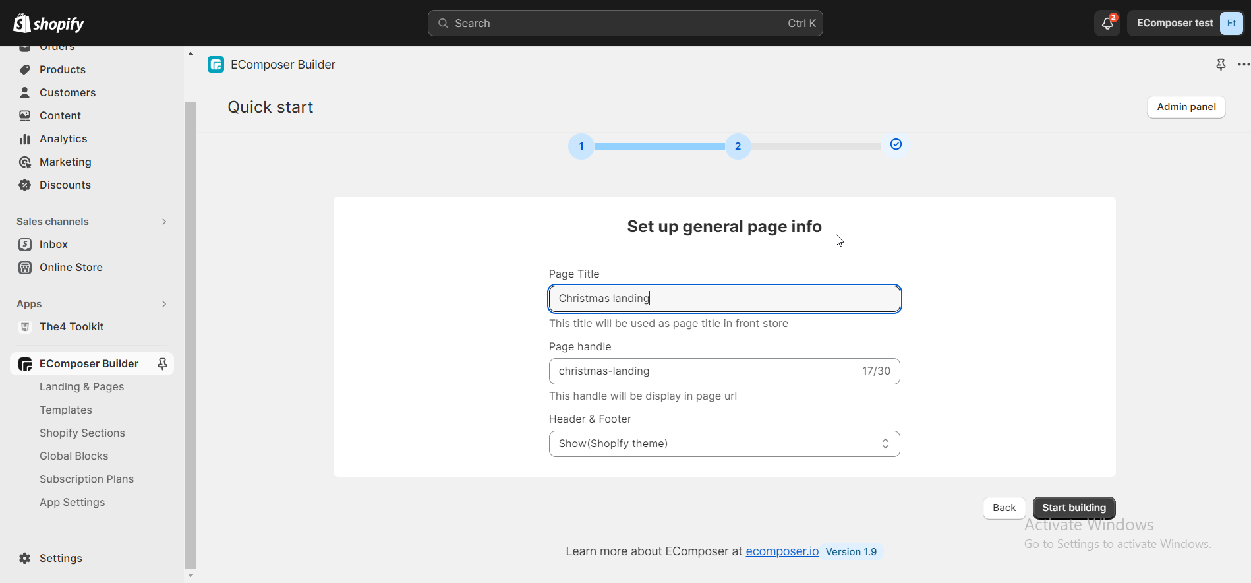This screenshot has width=1251, height=583.
Task: Click the The4 Toolkit app icon
Action: (25, 326)
